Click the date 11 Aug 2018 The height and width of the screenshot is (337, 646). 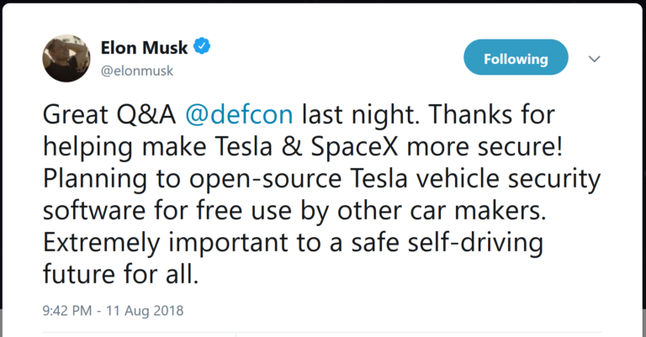(x=145, y=310)
